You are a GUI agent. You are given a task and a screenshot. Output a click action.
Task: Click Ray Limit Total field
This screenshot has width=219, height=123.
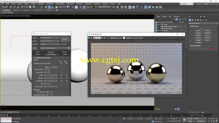click(49, 92)
